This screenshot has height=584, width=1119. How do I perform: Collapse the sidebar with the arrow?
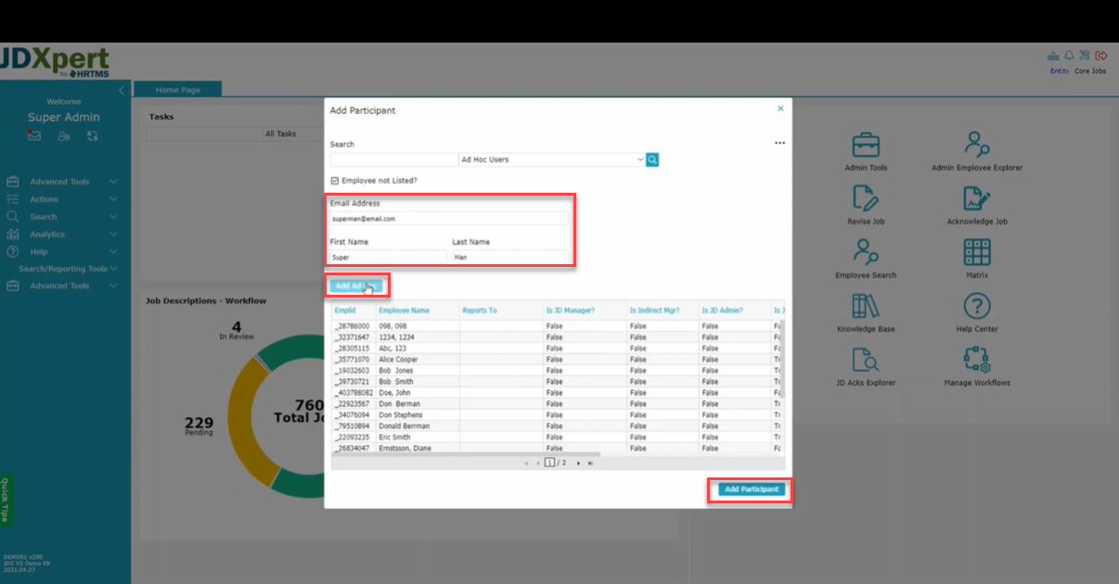122,90
